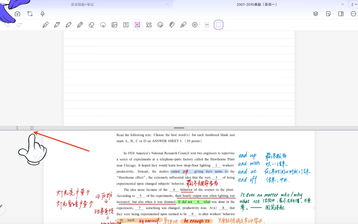
Task: Close the 2001-2010真题 tab
Action: (343, 4)
